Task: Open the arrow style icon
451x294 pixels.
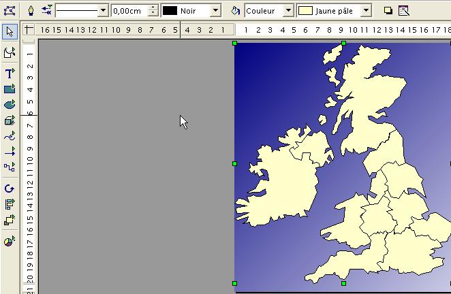Action: tap(46, 10)
